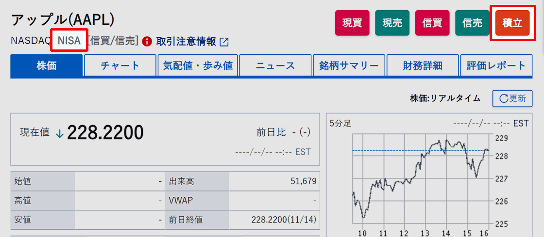This screenshot has width=544, height=237.
Task: Click the 安値 row label
Action: (21, 220)
